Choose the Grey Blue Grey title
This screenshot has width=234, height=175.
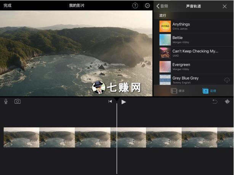pos(186,78)
